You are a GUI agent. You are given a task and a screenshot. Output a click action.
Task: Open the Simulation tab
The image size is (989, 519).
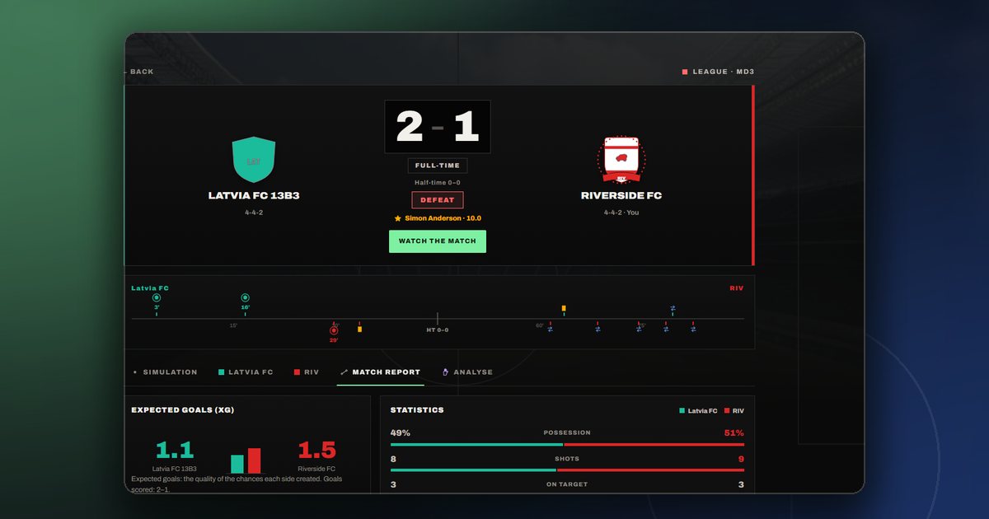point(166,372)
